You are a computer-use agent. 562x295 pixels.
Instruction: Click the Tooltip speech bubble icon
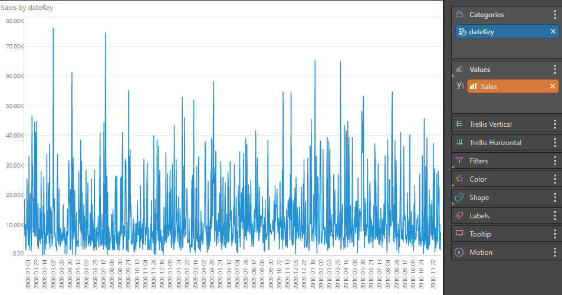tap(459, 234)
